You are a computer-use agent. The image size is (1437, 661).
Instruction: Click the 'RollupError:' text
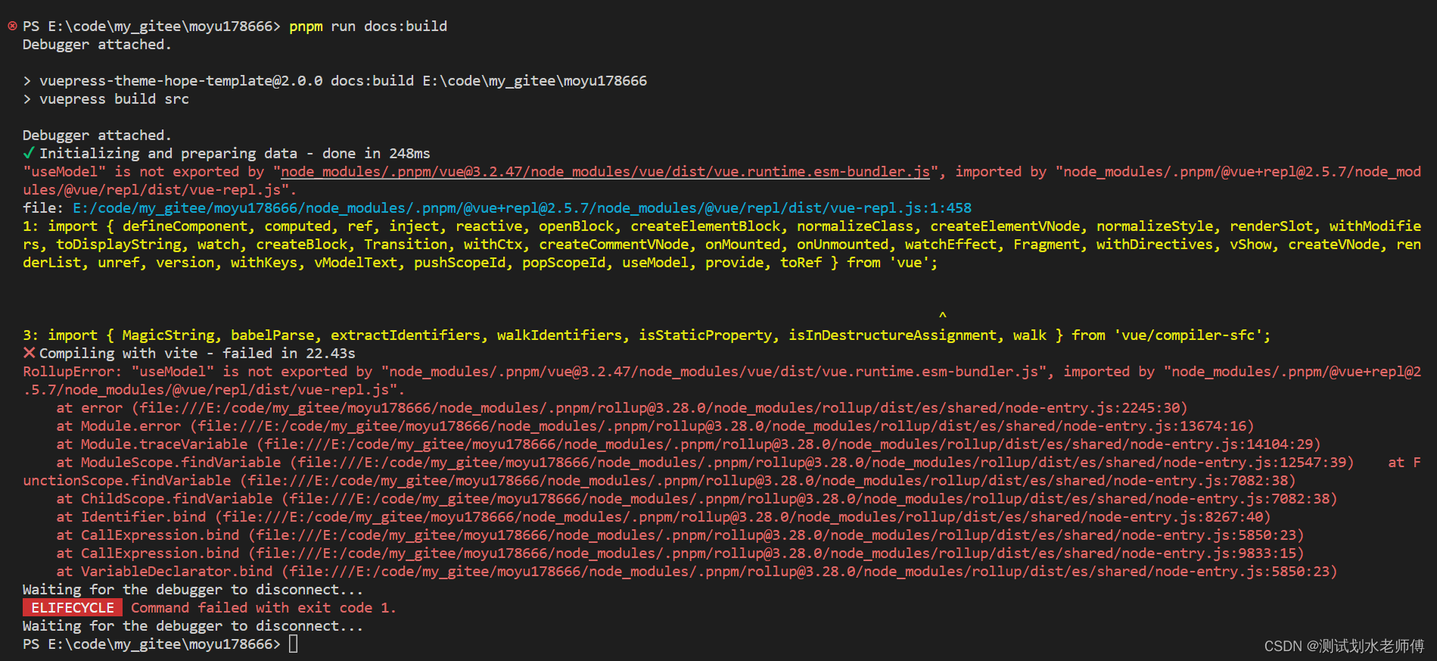(72, 372)
